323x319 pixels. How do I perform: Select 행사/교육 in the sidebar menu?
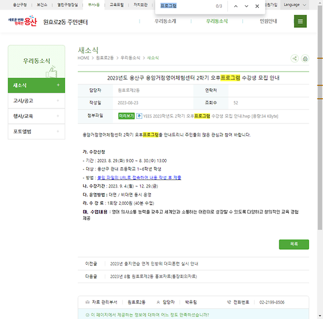click(36, 116)
